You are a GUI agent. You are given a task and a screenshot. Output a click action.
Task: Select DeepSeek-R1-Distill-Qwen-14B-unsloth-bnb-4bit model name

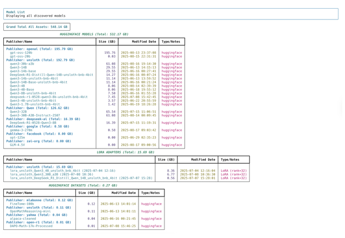(52, 75)
